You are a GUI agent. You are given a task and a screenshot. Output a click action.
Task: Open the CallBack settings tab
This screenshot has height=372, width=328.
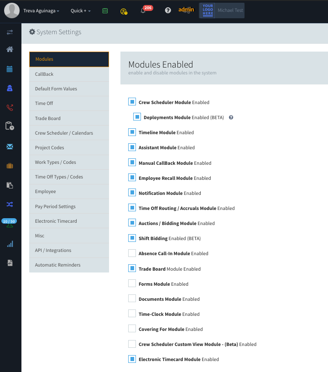click(69, 74)
